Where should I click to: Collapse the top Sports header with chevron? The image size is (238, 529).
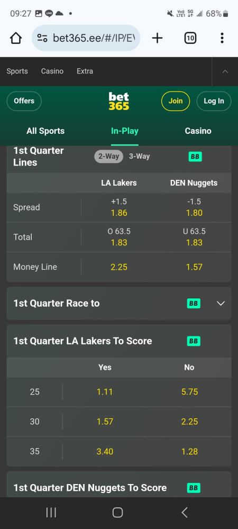click(x=225, y=71)
